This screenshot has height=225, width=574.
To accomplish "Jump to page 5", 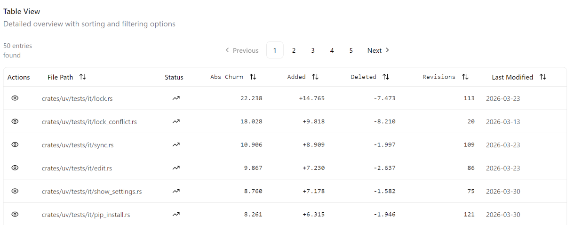I will 351,50.
